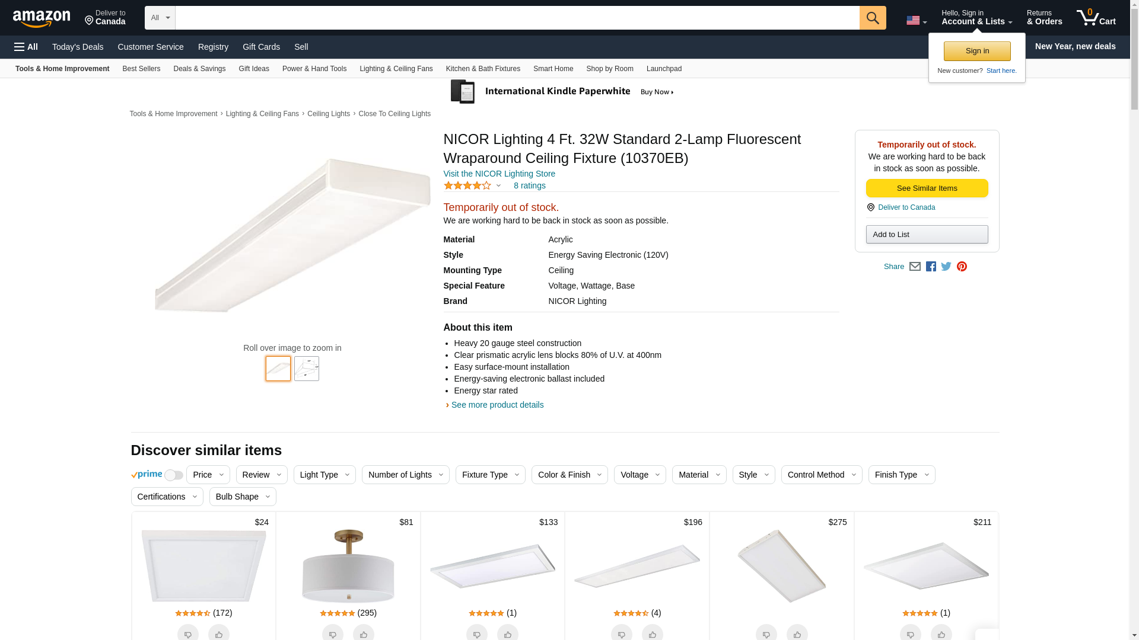Viewport: 1139px width, 640px height.
Task: Click the See Similar Items button
Action: click(927, 188)
